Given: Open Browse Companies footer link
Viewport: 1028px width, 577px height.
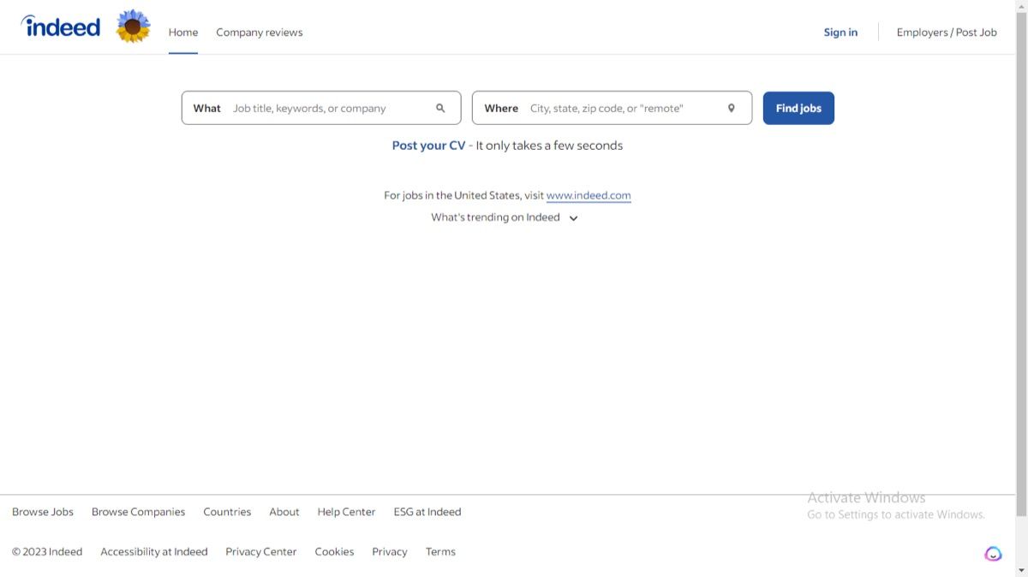Looking at the screenshot, I should tap(138, 512).
